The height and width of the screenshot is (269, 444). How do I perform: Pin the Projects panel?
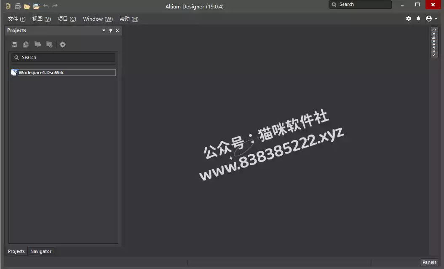(x=110, y=30)
